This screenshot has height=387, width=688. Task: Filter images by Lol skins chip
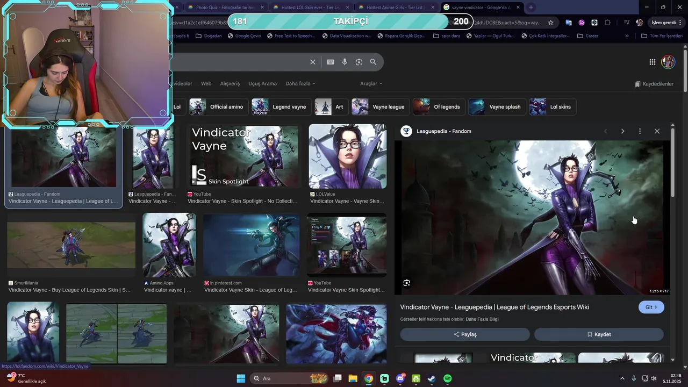pyautogui.click(x=553, y=107)
